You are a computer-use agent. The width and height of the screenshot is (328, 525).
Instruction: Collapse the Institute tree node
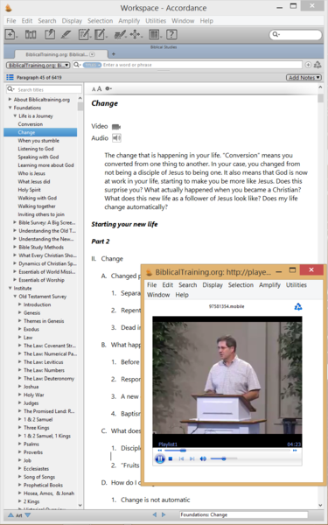point(10,288)
